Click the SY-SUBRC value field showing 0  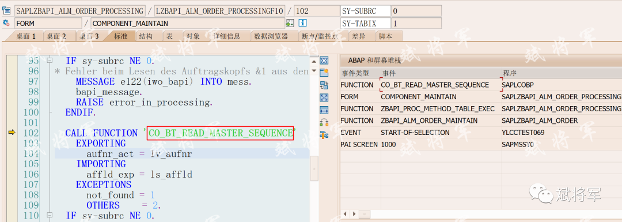[416, 11]
